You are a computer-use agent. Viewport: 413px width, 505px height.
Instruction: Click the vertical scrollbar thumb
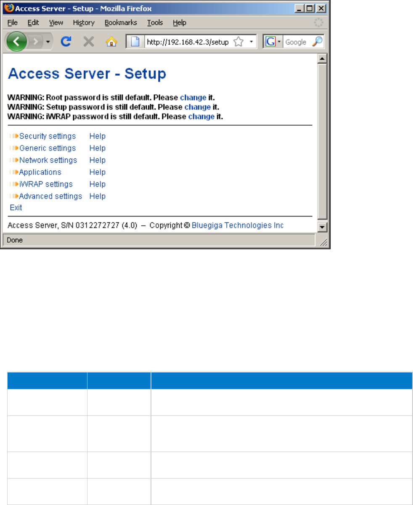coord(322,142)
